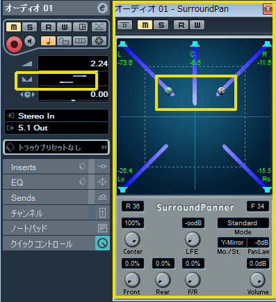The height and width of the screenshot is (302, 276).
Task: Click the Center level knob
Action: pyautogui.click(x=132, y=239)
